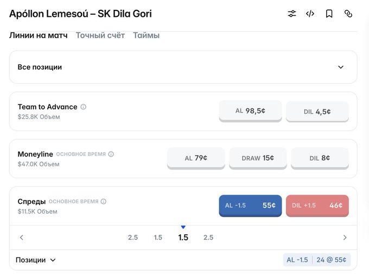Expand the Позиции dropdown chevron

(53, 260)
